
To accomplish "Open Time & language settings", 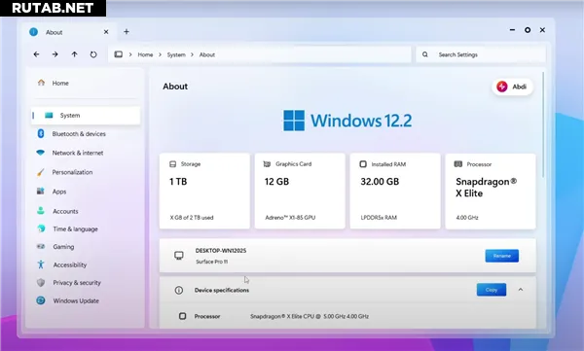I will pos(86,228).
